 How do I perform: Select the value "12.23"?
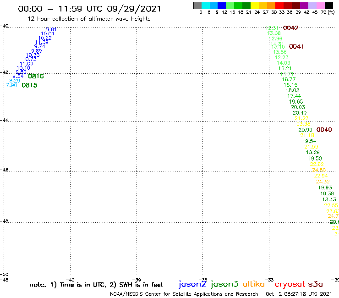pos(282,58)
